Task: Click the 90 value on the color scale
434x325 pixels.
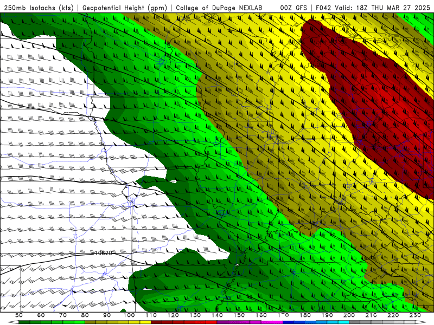Action: click(x=107, y=315)
